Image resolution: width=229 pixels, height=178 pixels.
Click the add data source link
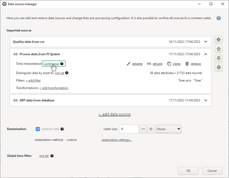pyautogui.click(x=114, y=114)
